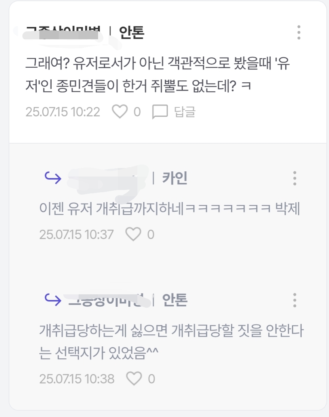Viewport: 329px width, 417px height.
Task: Select the 안톤 server tag on top comment
Action: pyautogui.click(x=132, y=33)
